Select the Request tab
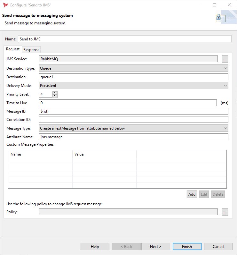Screen dimensions: 237x255 coord(13,49)
